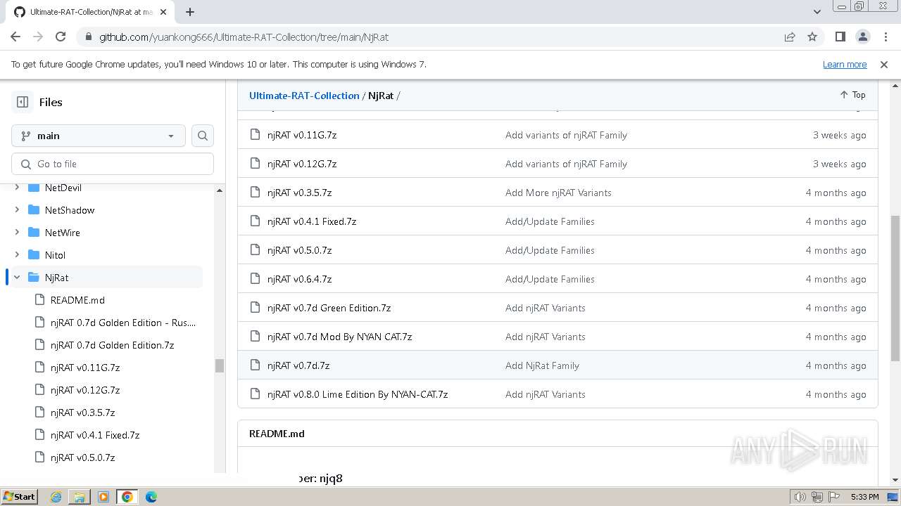The image size is (901, 506).
Task: Toggle the Chrome side panel icon
Action: click(x=840, y=37)
